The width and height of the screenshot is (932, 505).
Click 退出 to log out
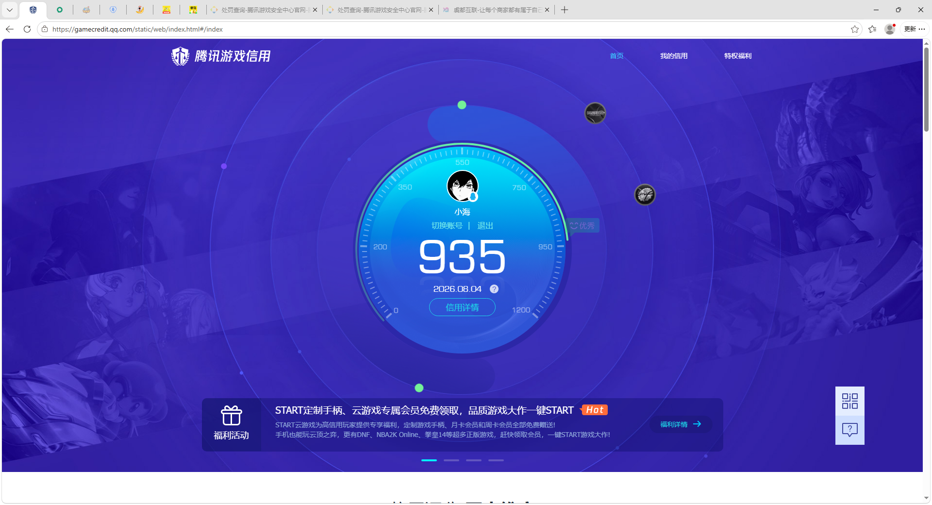[x=485, y=226]
